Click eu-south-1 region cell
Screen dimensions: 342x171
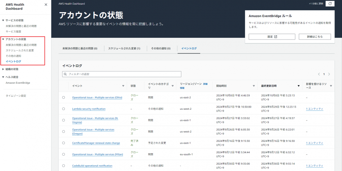coord(186,154)
